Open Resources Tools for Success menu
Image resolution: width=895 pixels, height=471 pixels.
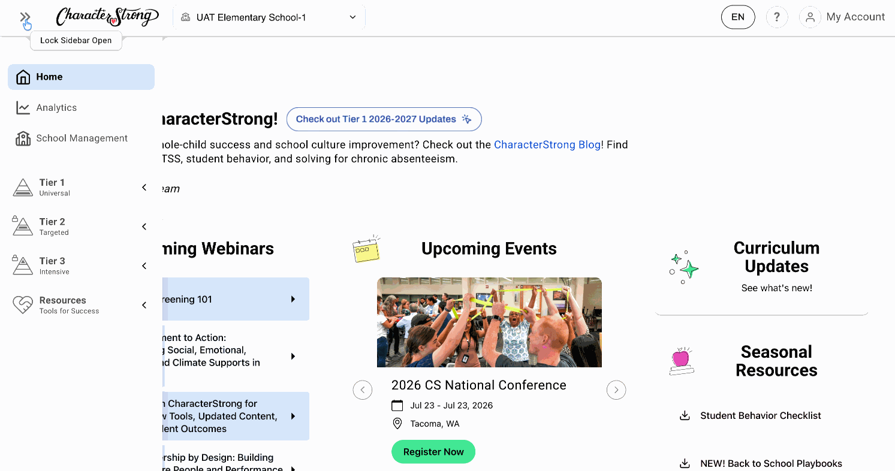tap(81, 305)
